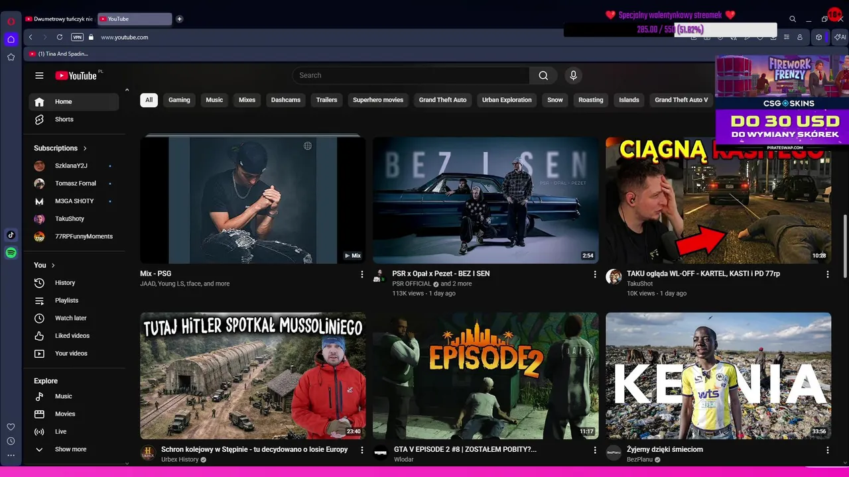The height and width of the screenshot is (477, 849).
Task: Select the Roasting filter chip
Action: (x=590, y=100)
